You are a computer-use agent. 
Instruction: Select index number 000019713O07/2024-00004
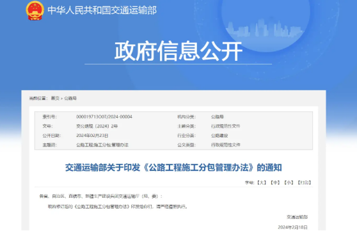tap(104, 116)
